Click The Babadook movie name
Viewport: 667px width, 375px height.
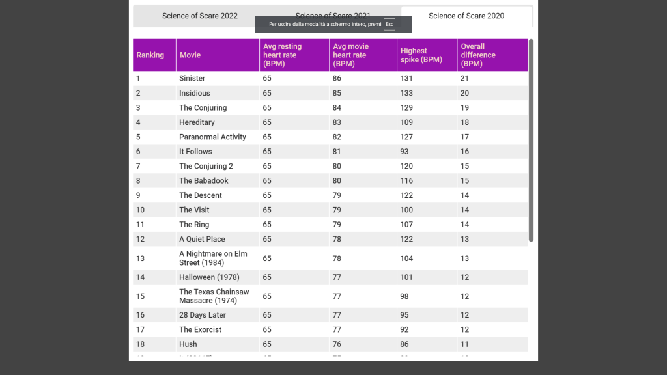pyautogui.click(x=204, y=181)
